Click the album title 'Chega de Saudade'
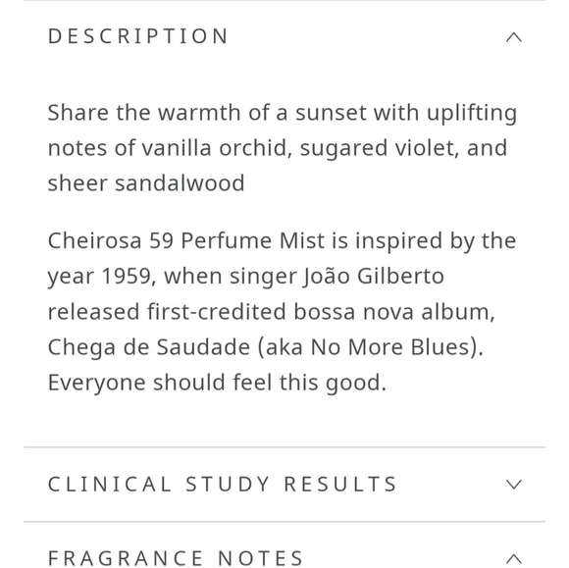 (x=149, y=347)
